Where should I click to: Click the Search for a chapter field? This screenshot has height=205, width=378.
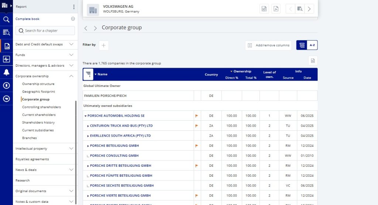45,31
